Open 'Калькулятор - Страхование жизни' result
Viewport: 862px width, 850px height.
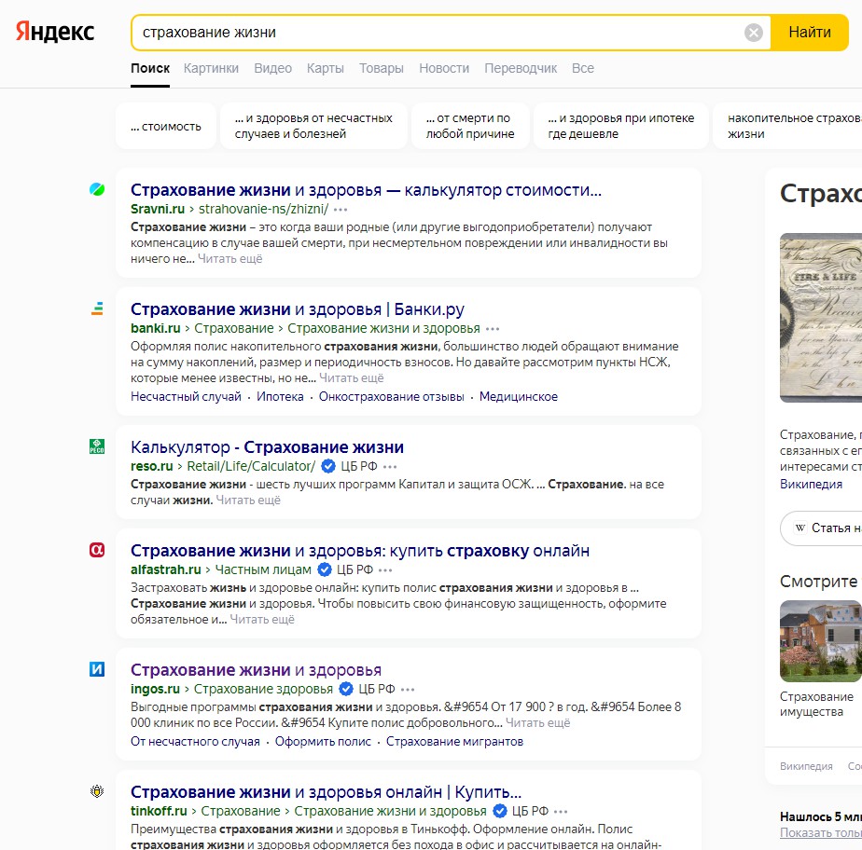click(267, 447)
